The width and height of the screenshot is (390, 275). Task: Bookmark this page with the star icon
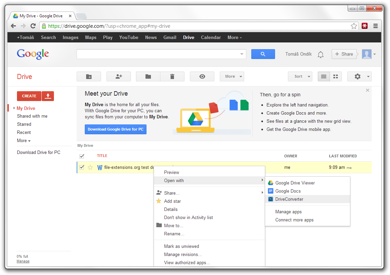[354, 26]
